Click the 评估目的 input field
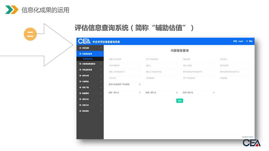 [236, 59]
